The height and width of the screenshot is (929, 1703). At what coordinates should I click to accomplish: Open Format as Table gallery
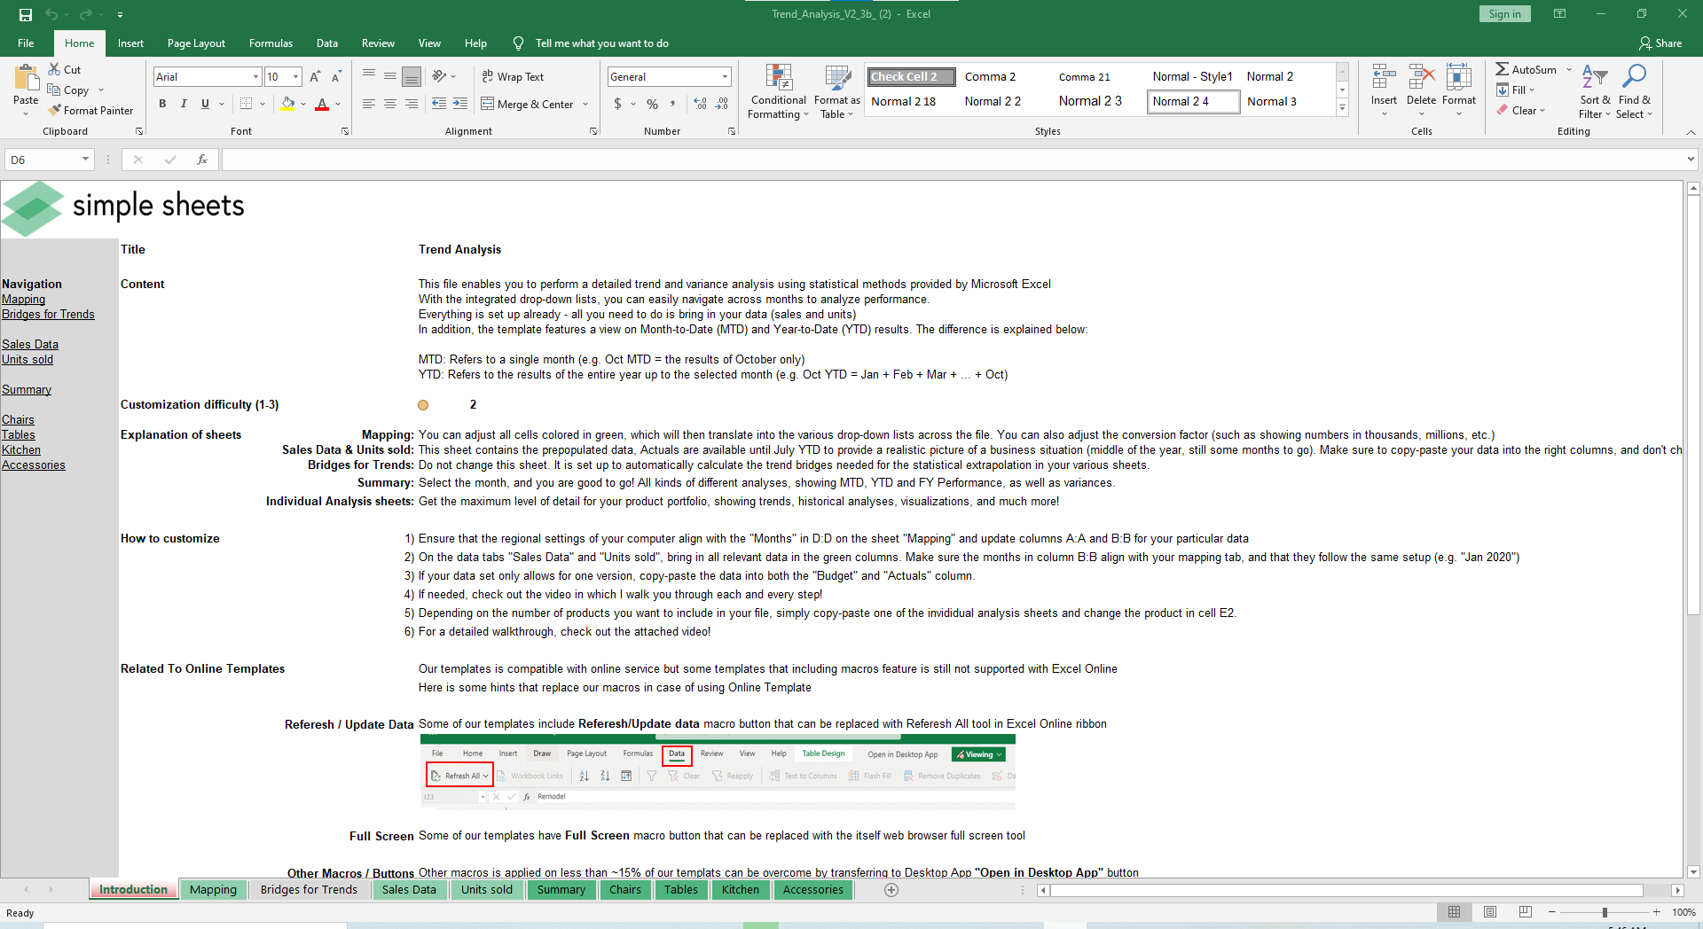[x=837, y=91]
